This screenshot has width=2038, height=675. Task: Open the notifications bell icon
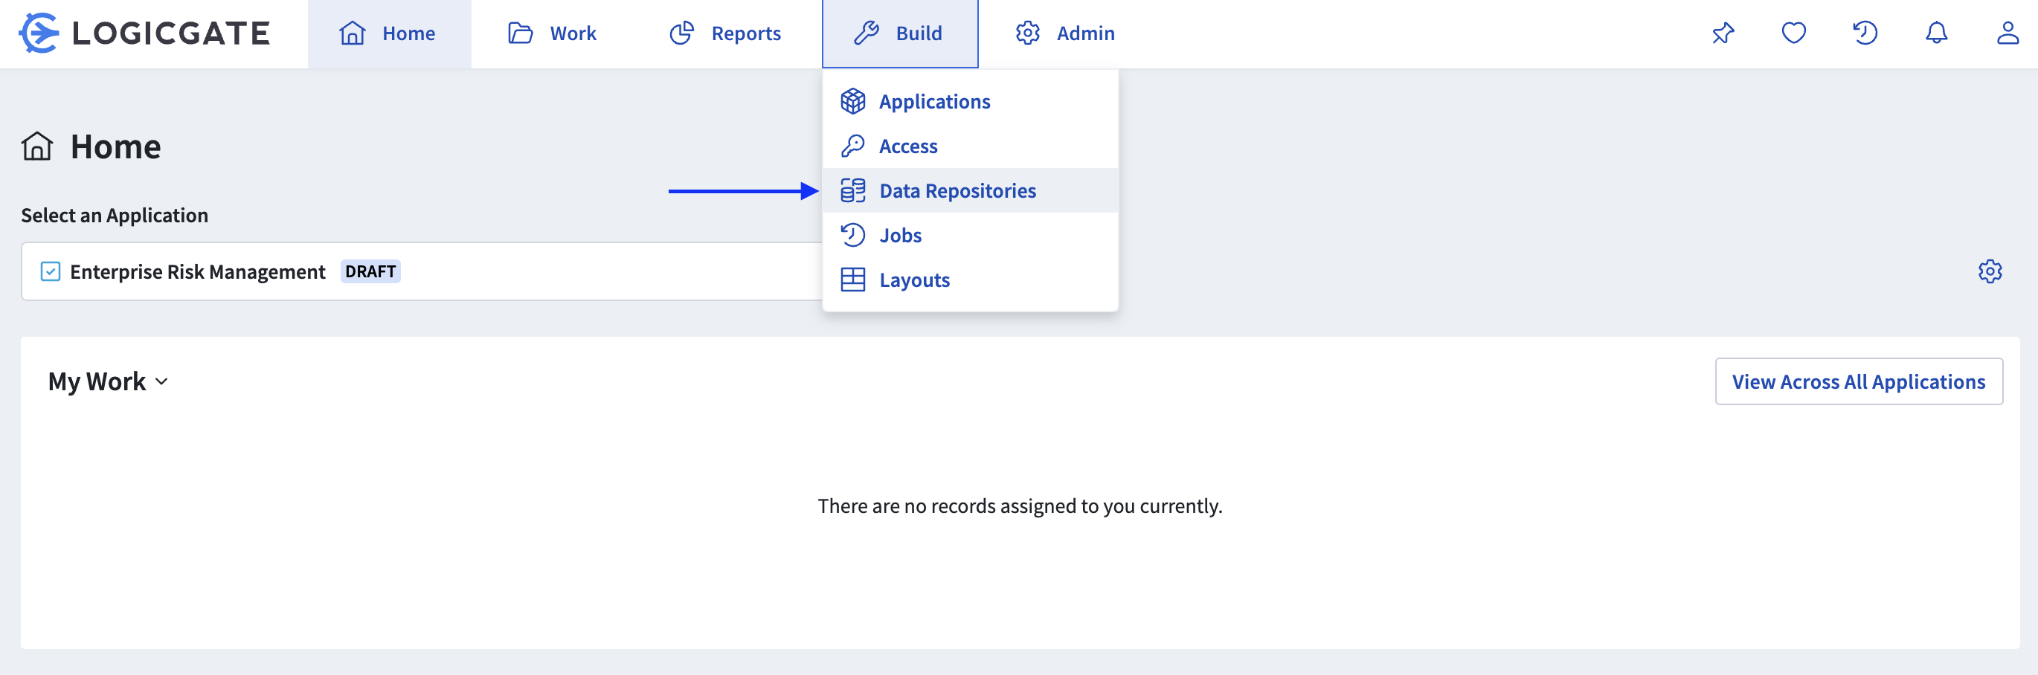pyautogui.click(x=1938, y=33)
